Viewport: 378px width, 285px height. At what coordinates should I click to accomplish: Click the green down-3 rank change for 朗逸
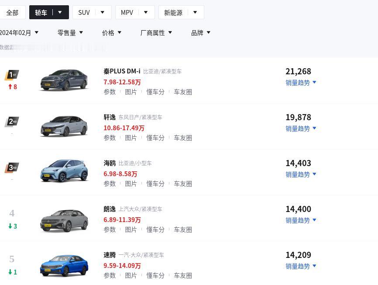point(13,226)
